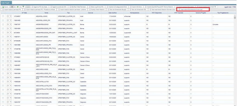Sort by ID Tratta column header

point(24,13)
